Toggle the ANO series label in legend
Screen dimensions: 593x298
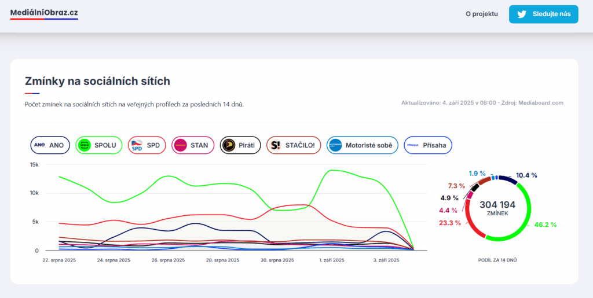(57, 145)
